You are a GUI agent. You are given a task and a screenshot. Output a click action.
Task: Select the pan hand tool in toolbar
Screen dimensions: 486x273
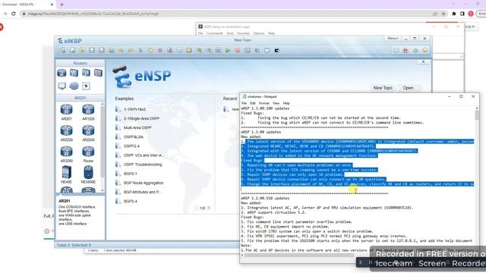point(150,51)
